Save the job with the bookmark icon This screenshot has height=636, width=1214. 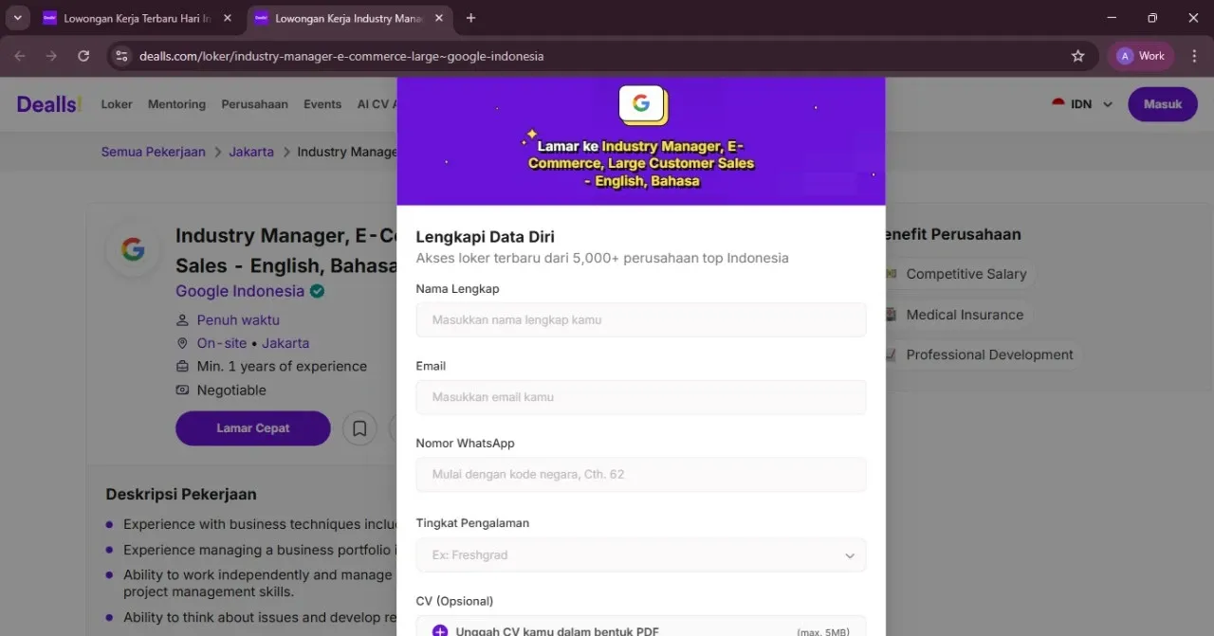[x=359, y=428]
